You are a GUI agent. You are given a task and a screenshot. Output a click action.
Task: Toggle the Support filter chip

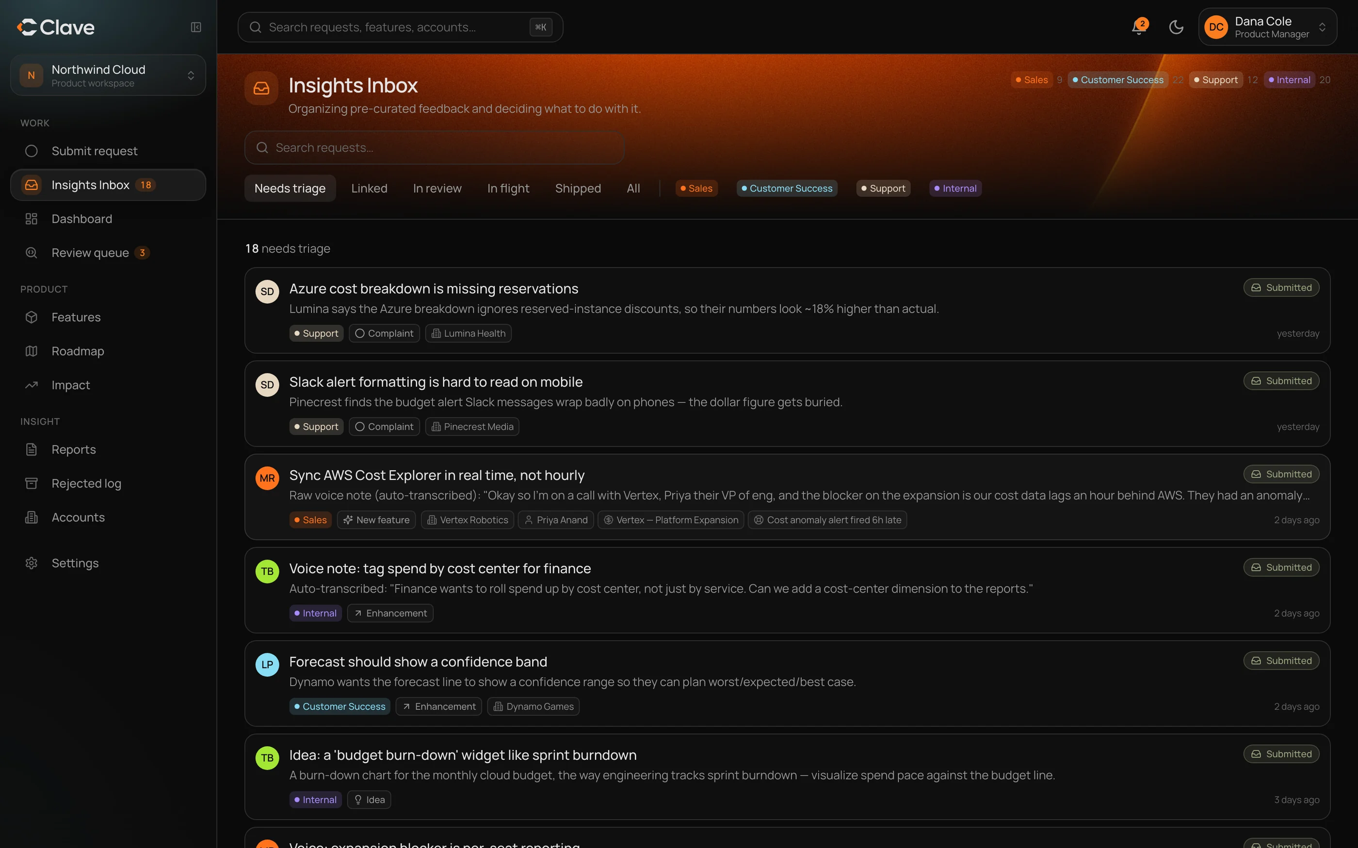pyautogui.click(x=883, y=188)
